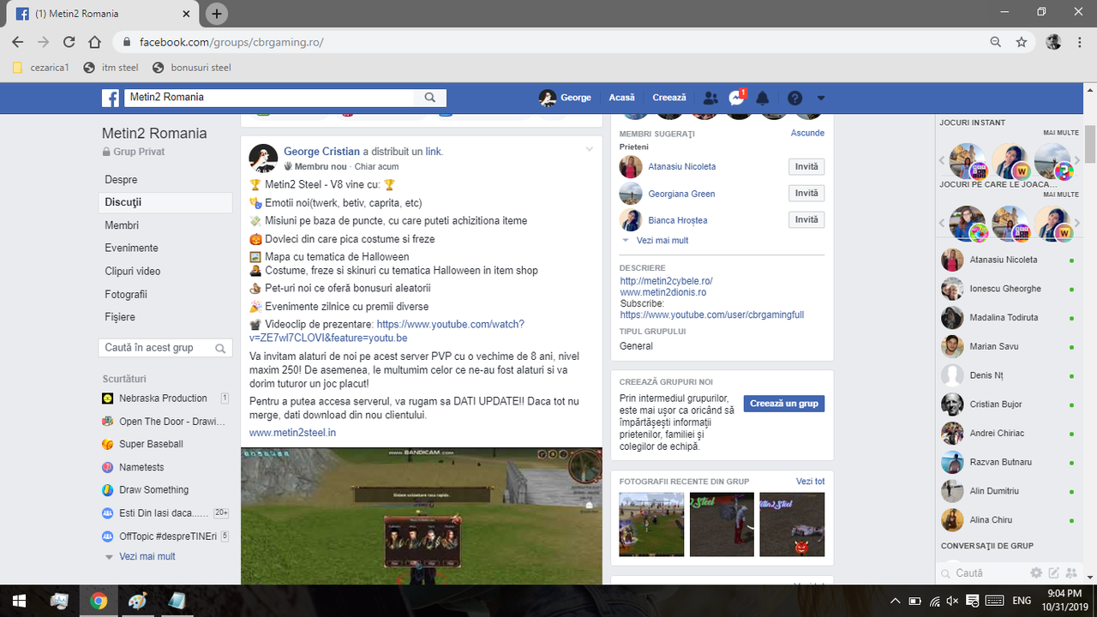Click left arrow of Jocuri Instant carousel

tap(942, 160)
